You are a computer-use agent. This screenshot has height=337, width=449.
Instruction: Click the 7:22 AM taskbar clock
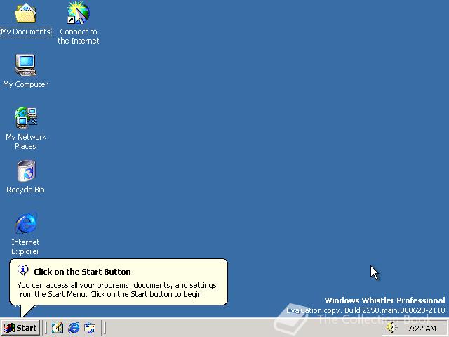(x=422, y=329)
